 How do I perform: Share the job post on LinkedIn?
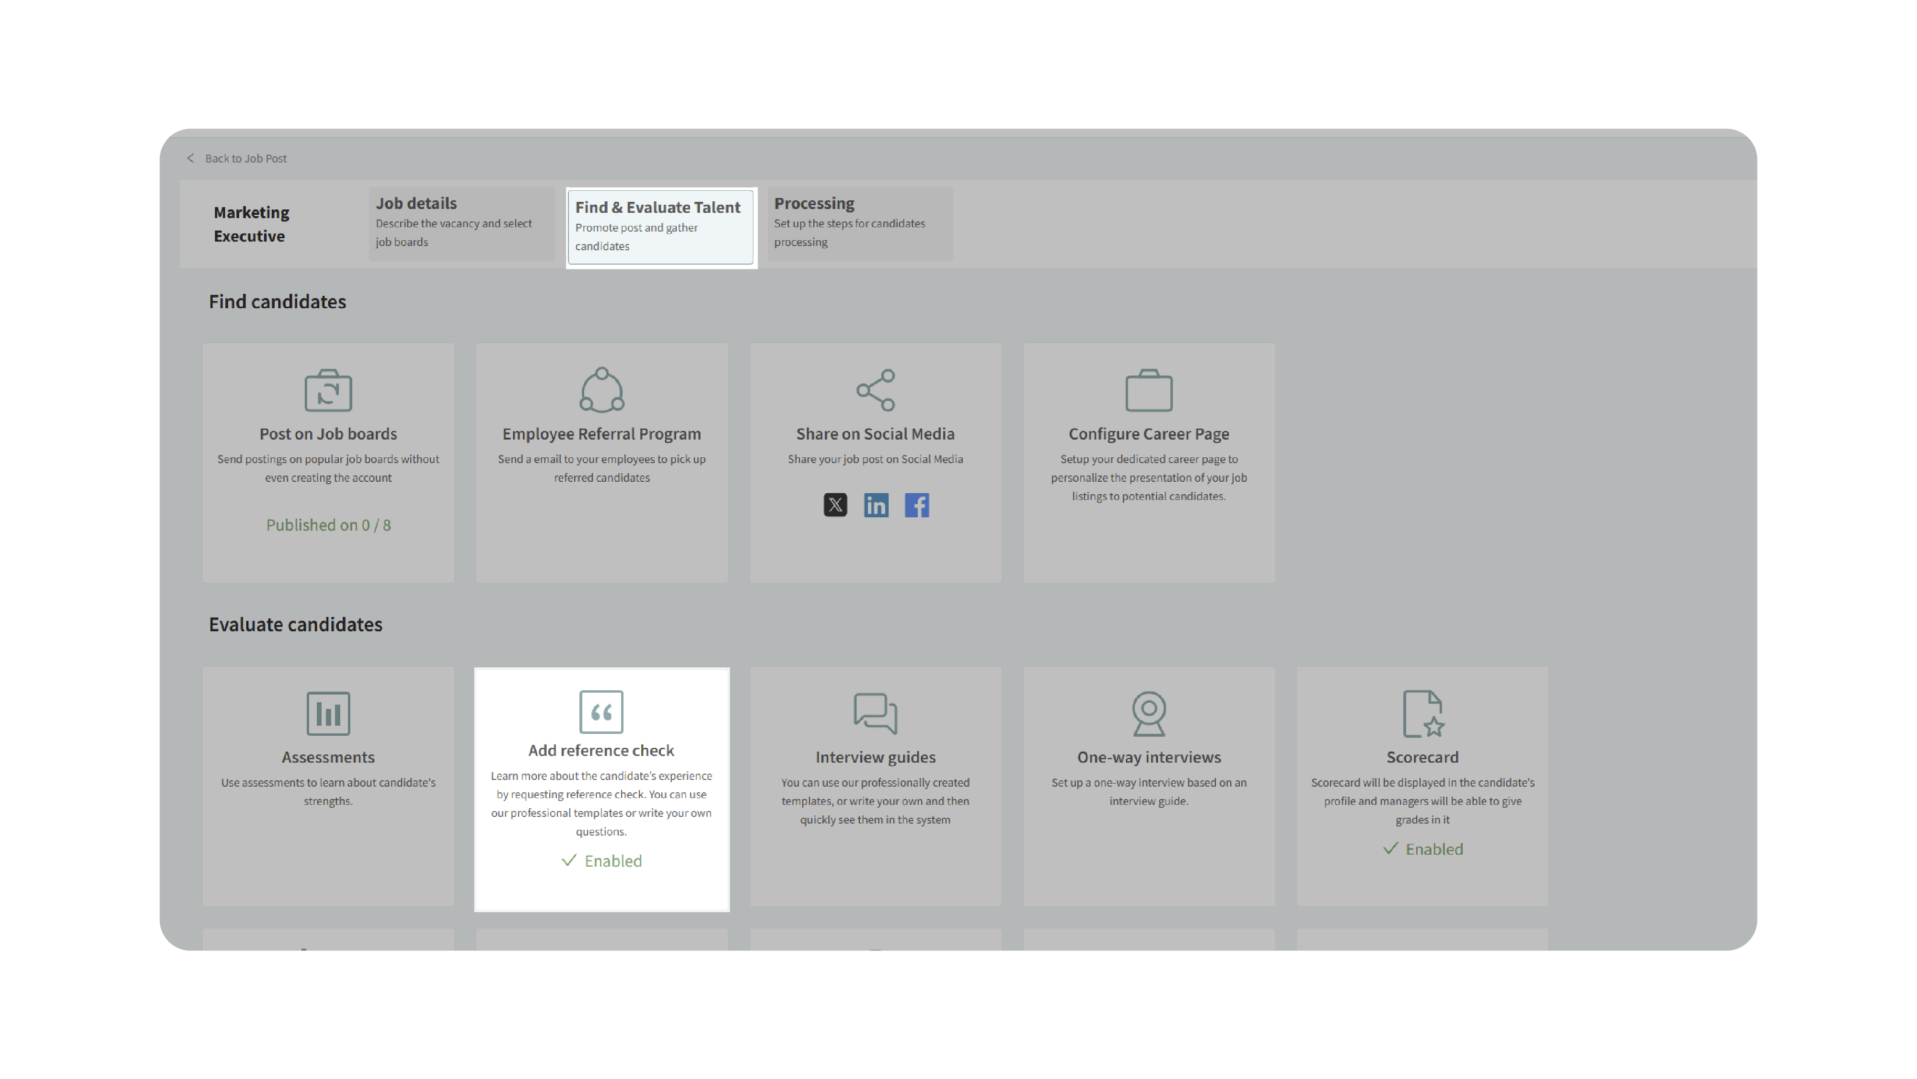coord(876,505)
